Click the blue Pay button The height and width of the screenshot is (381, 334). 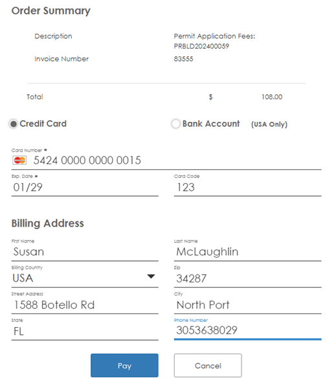coord(124,365)
